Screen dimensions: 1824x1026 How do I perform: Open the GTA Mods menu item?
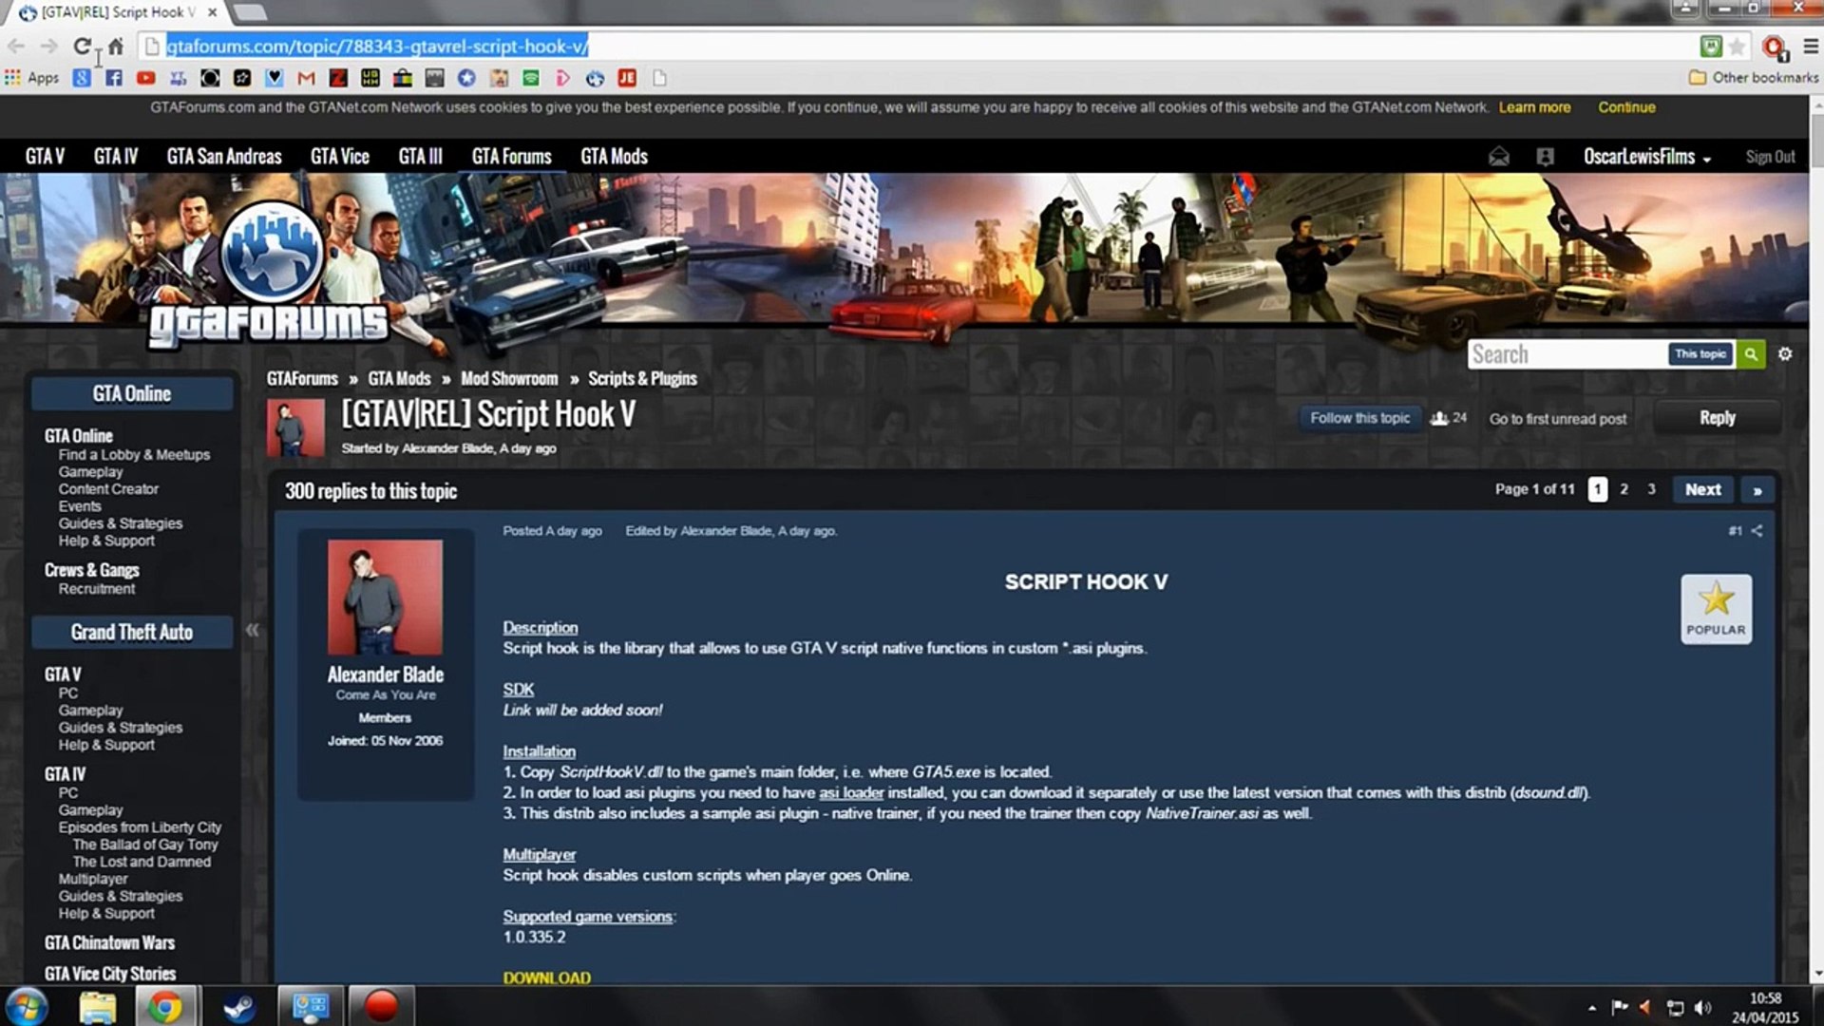point(614,157)
